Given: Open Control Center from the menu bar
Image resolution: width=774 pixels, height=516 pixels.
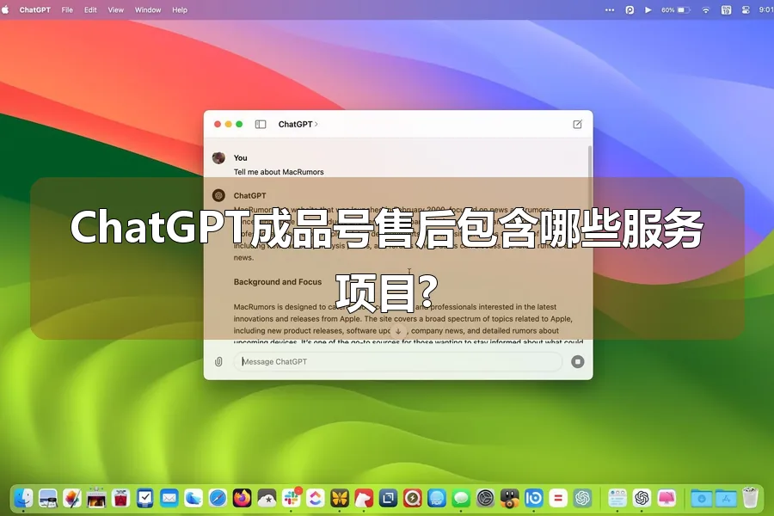Looking at the screenshot, I should click(746, 9).
